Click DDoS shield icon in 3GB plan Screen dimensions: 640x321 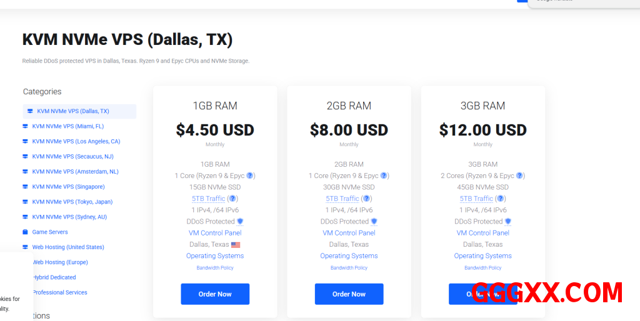pos(508,222)
